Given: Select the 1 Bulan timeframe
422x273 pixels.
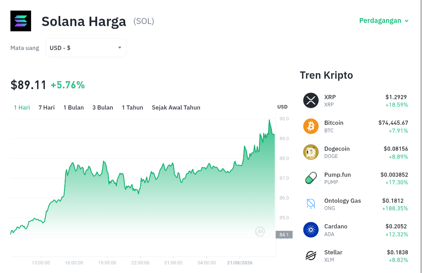Looking at the screenshot, I should 74,107.
